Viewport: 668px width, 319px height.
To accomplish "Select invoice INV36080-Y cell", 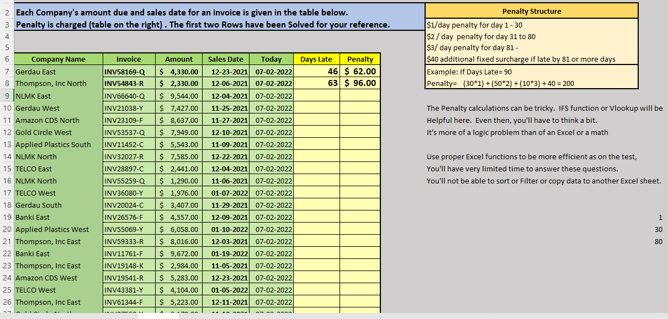I will [x=129, y=193].
